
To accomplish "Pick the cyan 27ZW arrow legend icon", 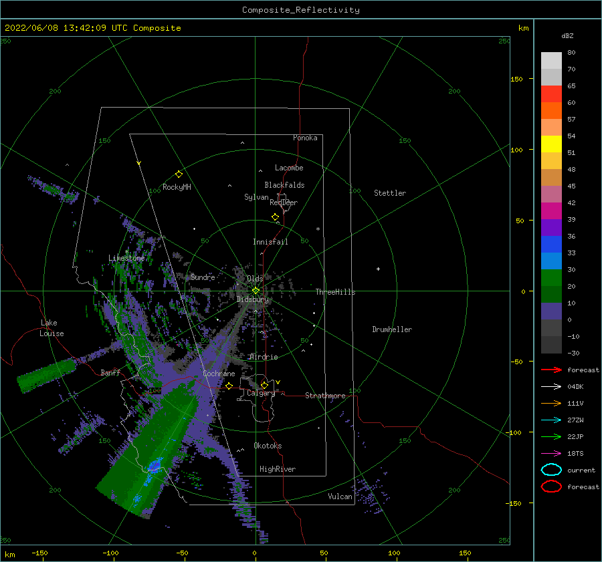I will pyautogui.click(x=551, y=420).
